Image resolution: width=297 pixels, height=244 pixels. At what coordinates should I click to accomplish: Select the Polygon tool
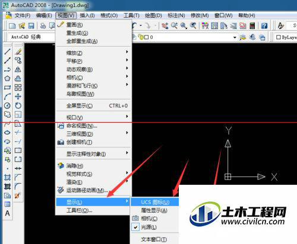coord(7,78)
